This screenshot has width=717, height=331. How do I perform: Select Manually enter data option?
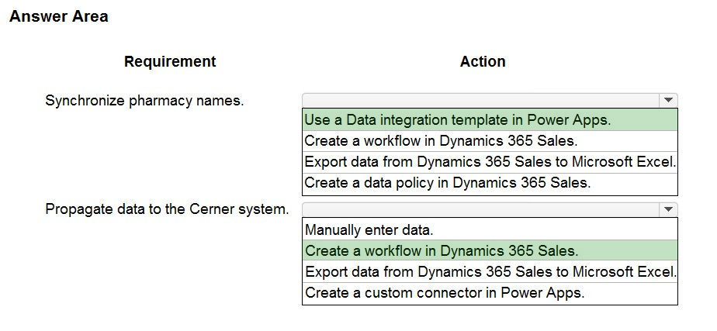pyautogui.click(x=490, y=229)
